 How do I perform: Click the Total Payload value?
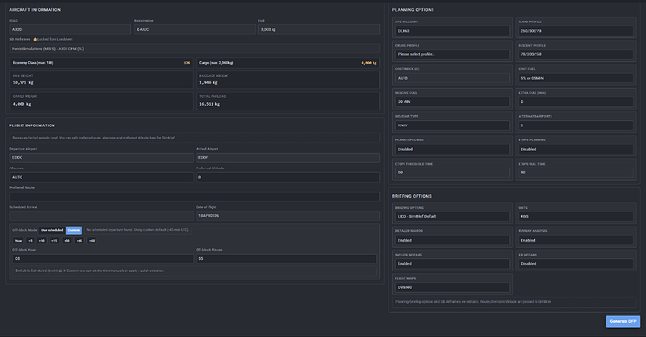(210, 104)
